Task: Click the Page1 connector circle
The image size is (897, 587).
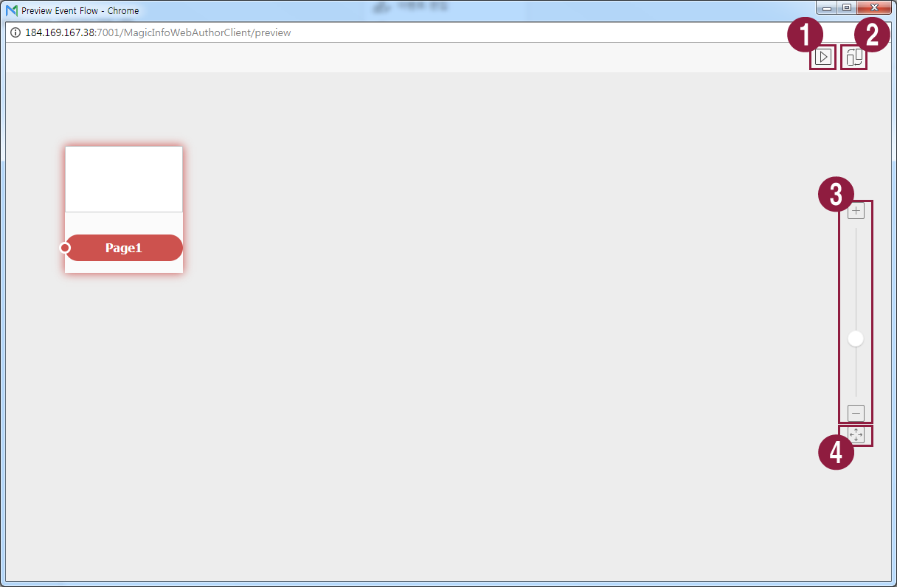Action: click(x=65, y=248)
